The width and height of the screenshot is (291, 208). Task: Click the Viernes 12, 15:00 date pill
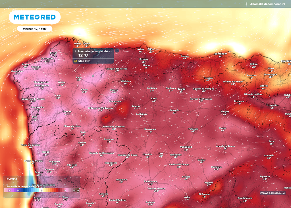coord(35,29)
